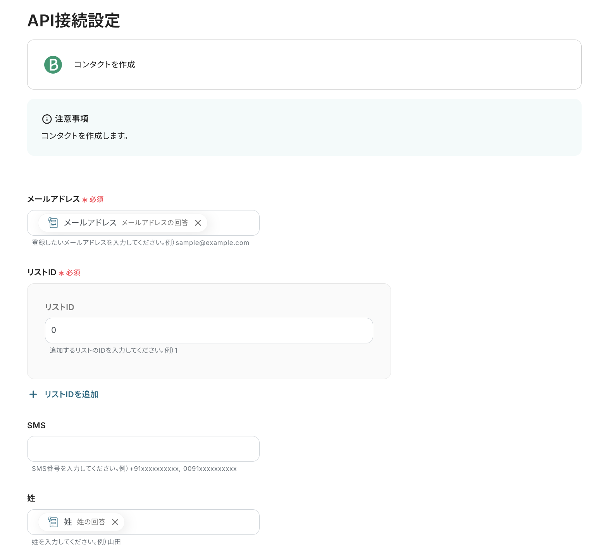
Task: Click the form icon in メールアドレス chip
Action: 53,222
